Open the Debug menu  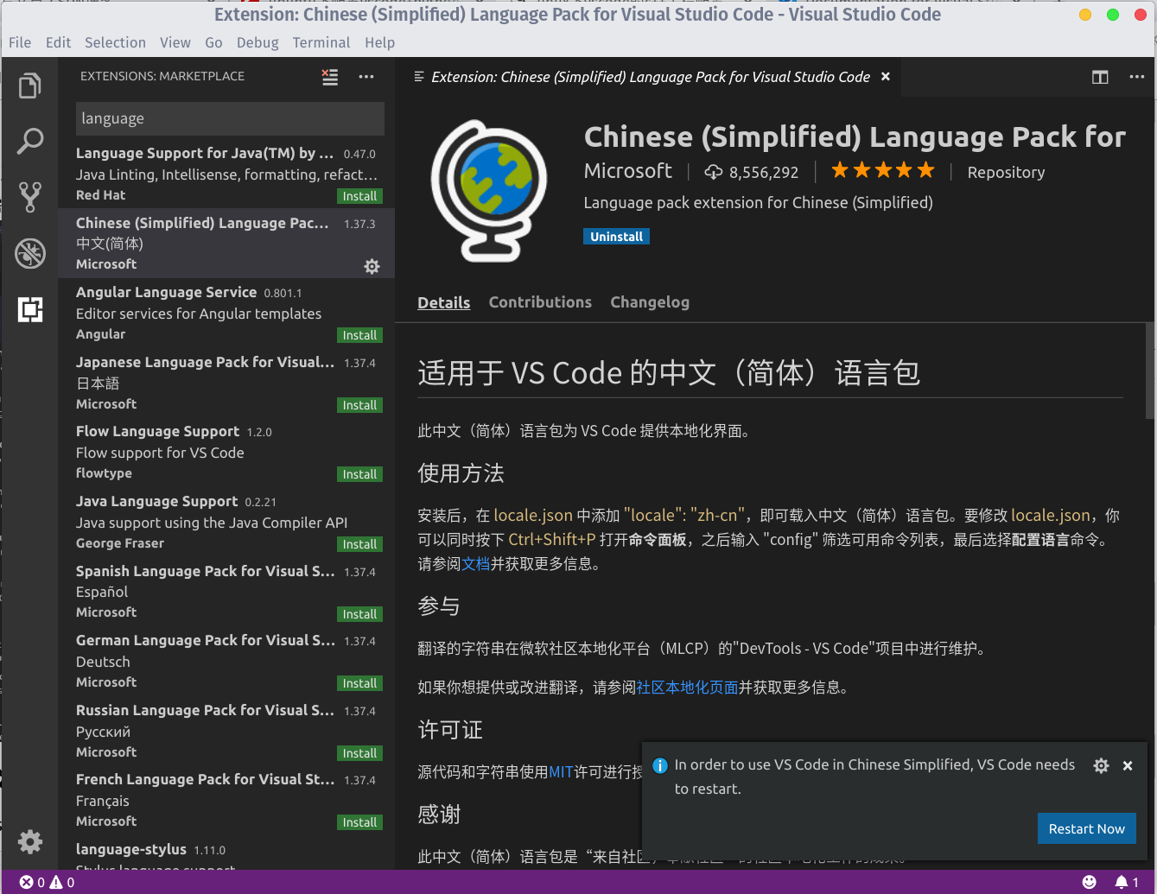click(x=257, y=42)
